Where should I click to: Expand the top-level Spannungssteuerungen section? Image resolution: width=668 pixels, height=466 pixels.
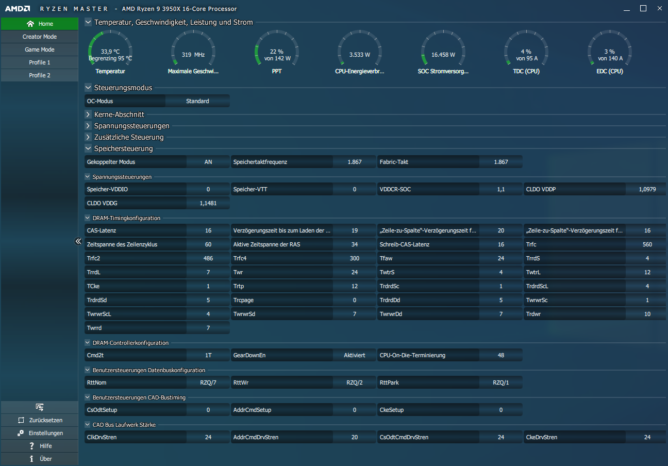tap(88, 126)
